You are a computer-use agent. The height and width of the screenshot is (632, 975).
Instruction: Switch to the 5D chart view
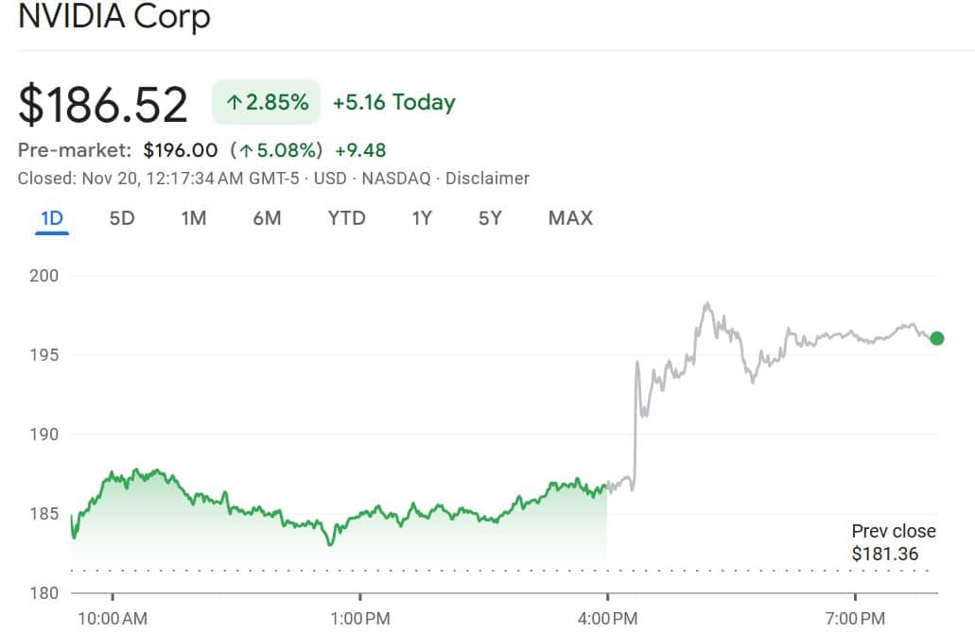coord(120,217)
